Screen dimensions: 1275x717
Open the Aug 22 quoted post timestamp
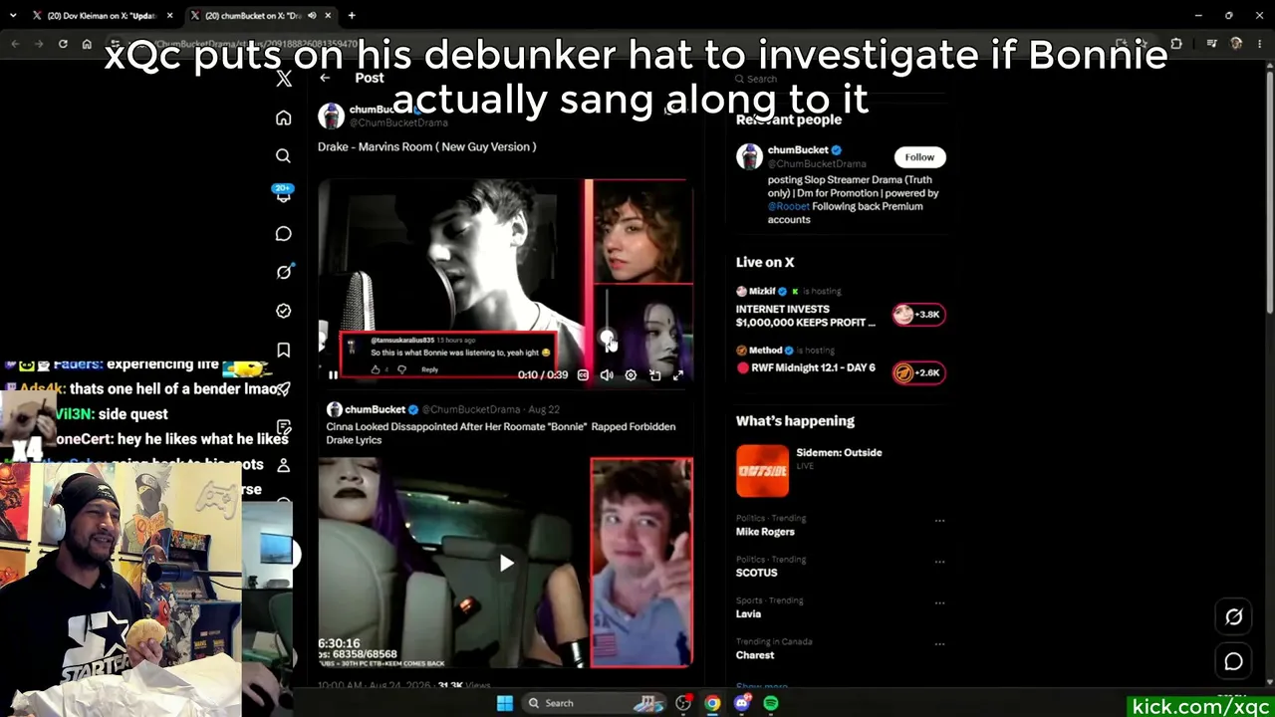click(x=544, y=409)
